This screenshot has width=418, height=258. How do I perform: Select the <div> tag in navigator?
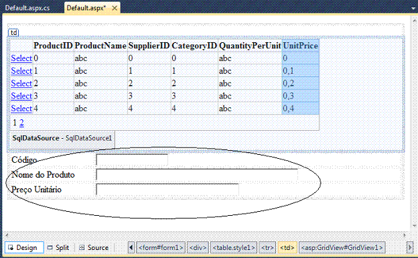[198, 247]
